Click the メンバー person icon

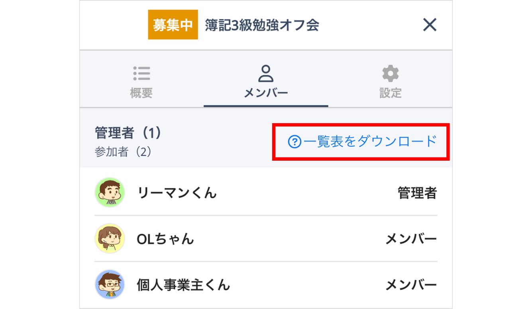coord(266,74)
